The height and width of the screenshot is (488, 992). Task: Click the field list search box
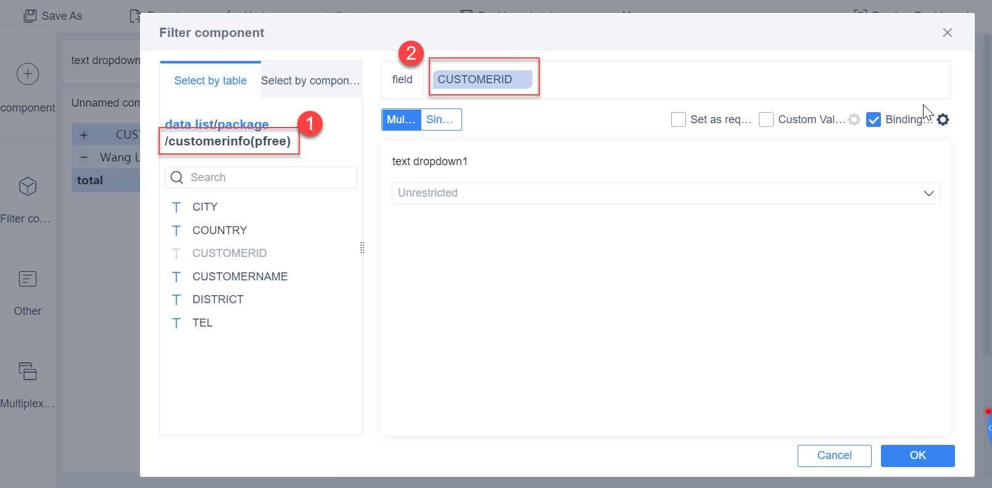(x=261, y=177)
